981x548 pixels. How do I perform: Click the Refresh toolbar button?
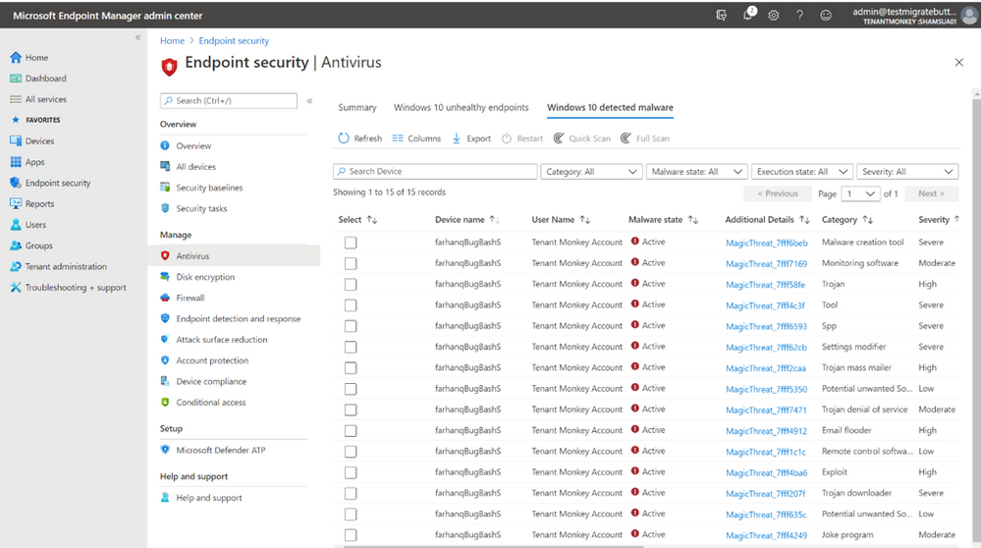[x=359, y=138]
